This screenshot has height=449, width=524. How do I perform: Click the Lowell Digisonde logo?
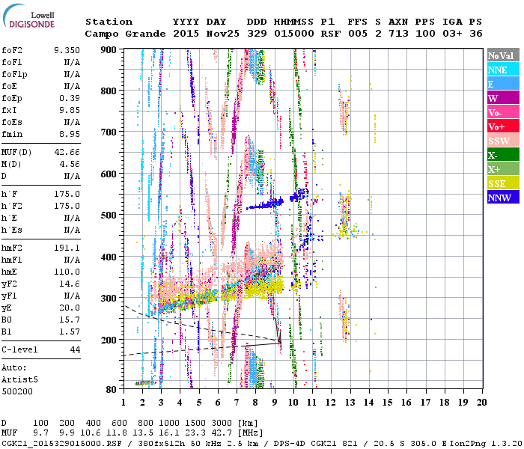(x=28, y=16)
